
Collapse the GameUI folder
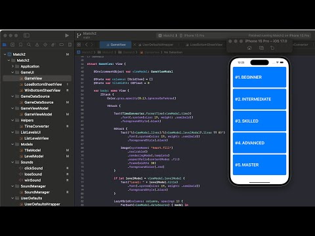click(x=12, y=72)
